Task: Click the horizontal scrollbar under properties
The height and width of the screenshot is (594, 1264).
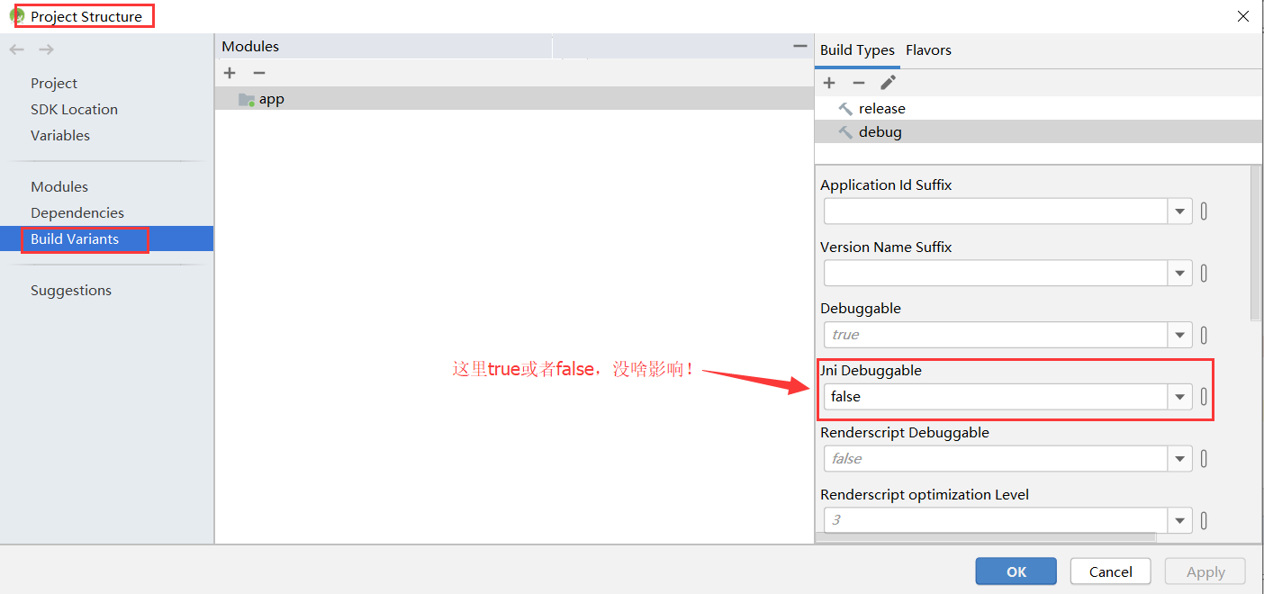Action: tap(986, 538)
